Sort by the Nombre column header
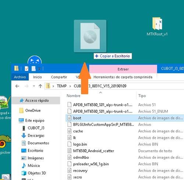 coord(74,96)
